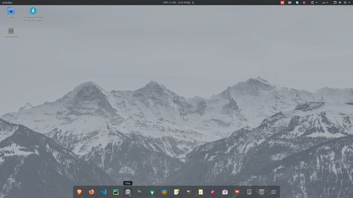The width and height of the screenshot is (353, 198).
Task: Open the clock and calendar in the top bar
Action: tap(176, 2)
